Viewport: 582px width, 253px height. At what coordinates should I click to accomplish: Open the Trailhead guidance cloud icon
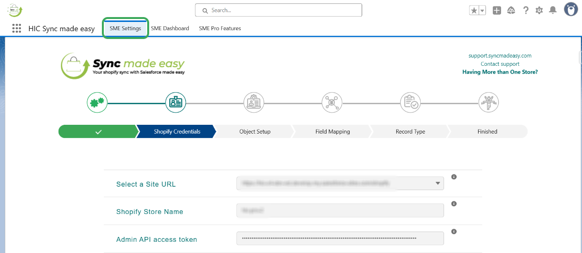(511, 10)
